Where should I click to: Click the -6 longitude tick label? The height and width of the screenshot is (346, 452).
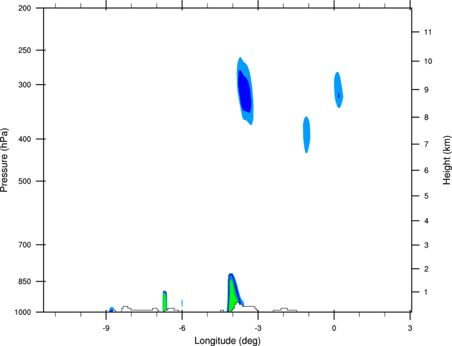[x=182, y=328]
